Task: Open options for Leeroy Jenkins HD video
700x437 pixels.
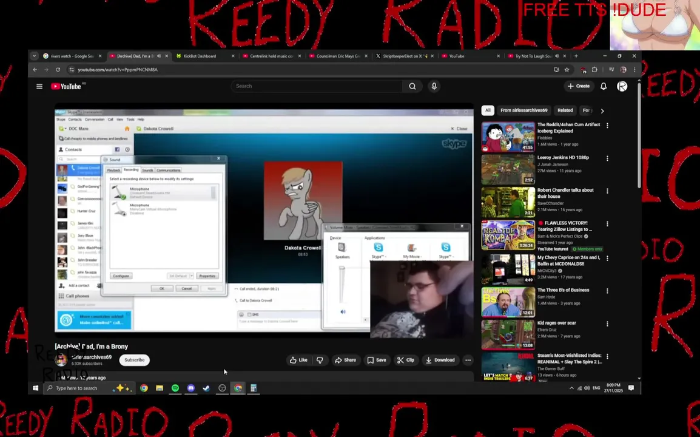Action: pos(607,158)
